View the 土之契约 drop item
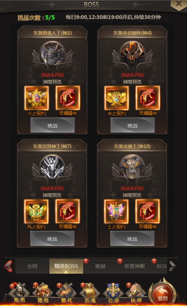 116,211
